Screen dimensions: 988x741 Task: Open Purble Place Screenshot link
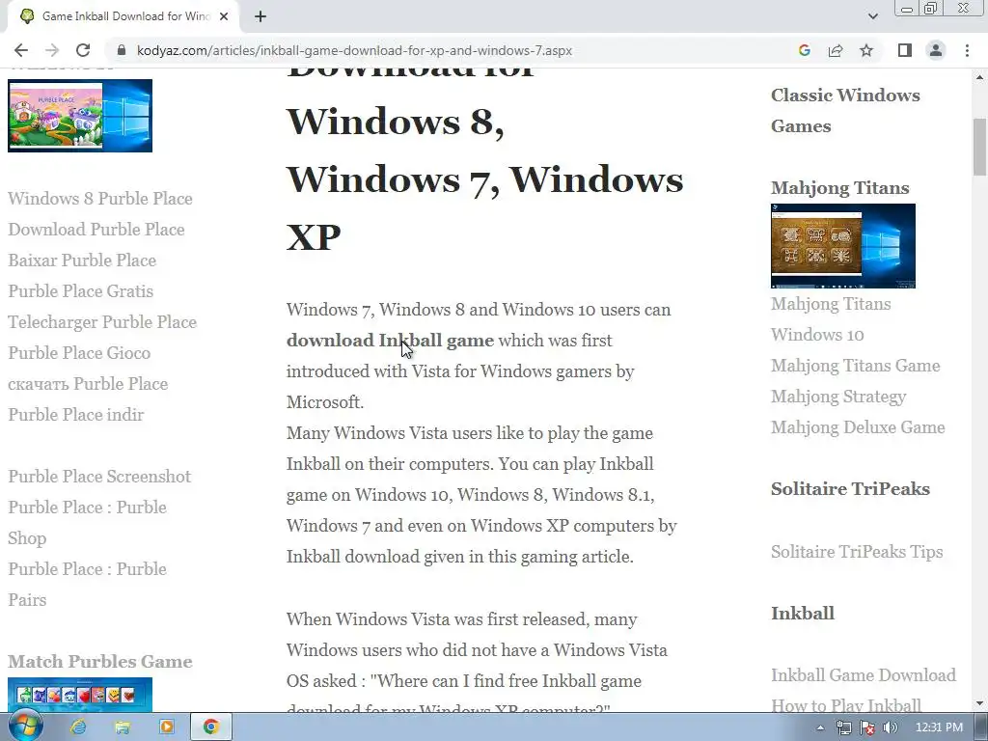(x=99, y=477)
